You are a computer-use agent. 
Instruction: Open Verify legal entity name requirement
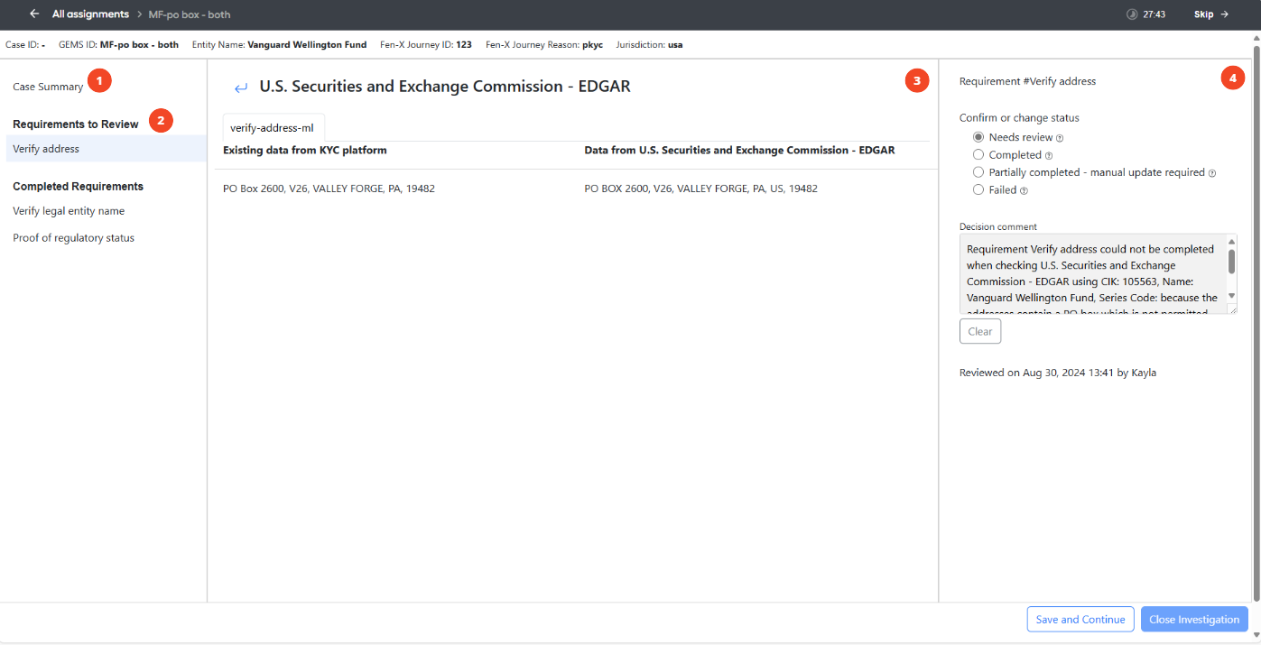click(x=69, y=211)
